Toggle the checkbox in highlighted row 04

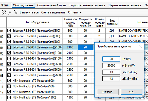(x=9, y=47)
